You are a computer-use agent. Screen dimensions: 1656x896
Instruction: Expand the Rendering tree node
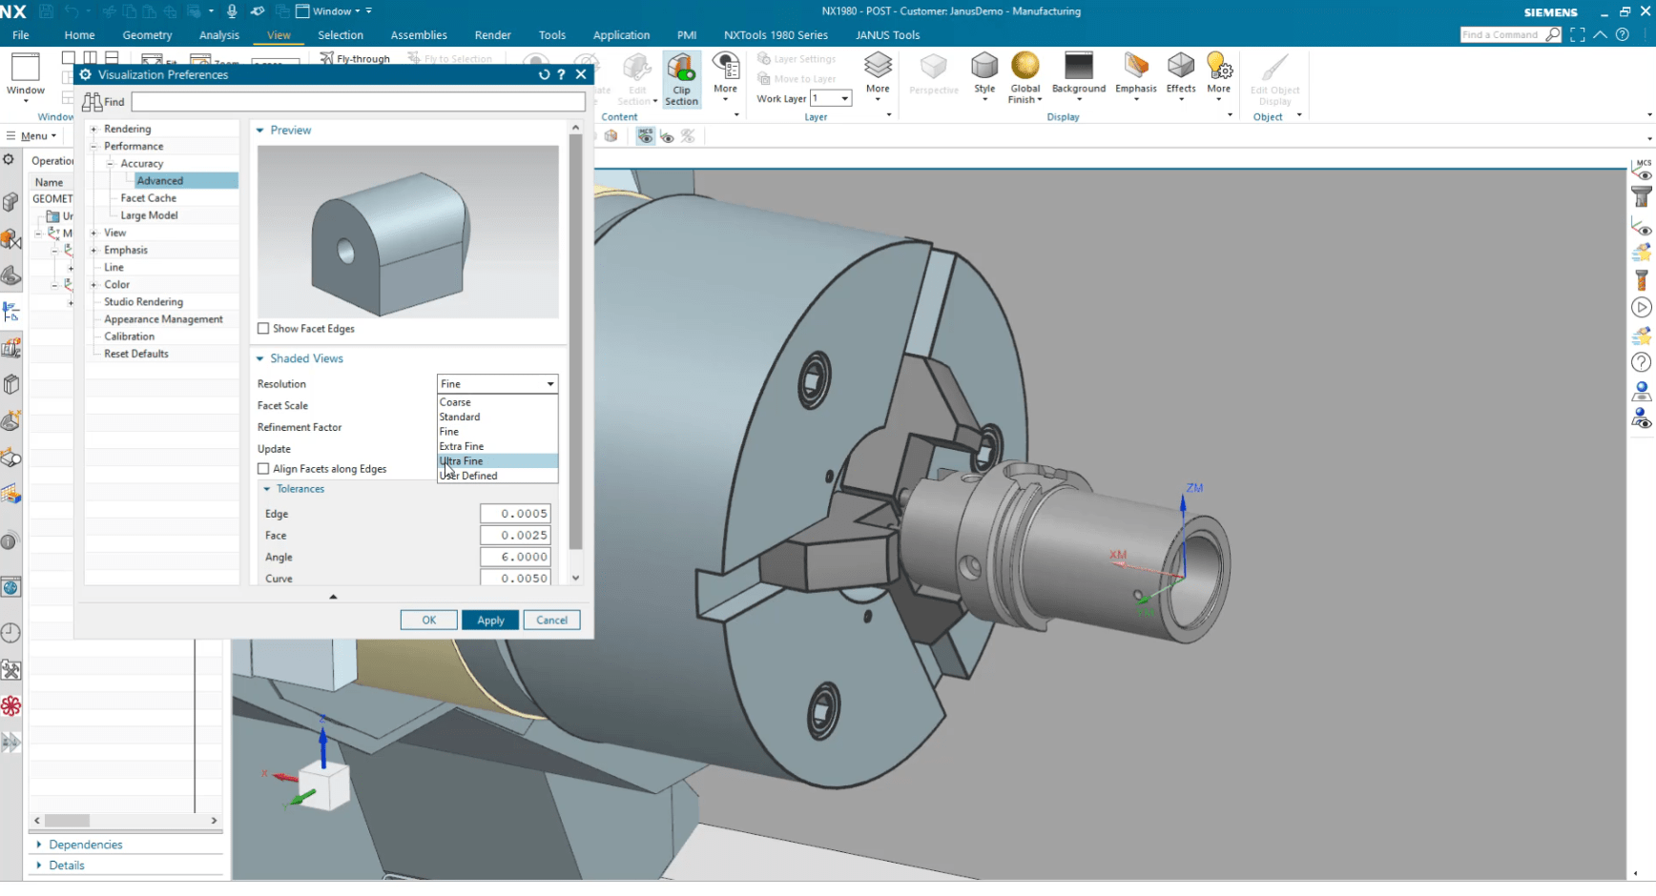tap(93, 130)
